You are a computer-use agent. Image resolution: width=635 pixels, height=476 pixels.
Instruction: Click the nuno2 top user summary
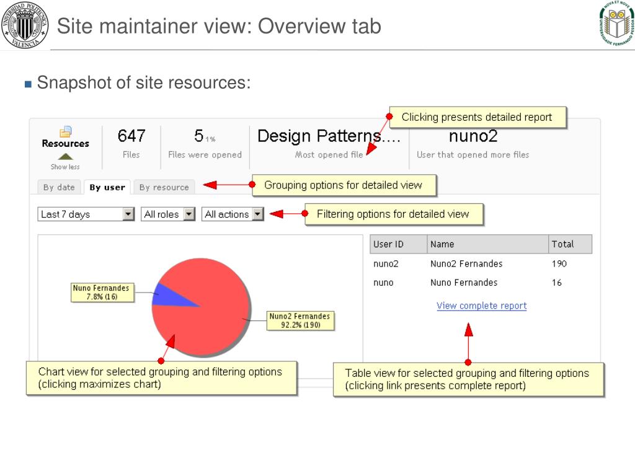(473, 136)
